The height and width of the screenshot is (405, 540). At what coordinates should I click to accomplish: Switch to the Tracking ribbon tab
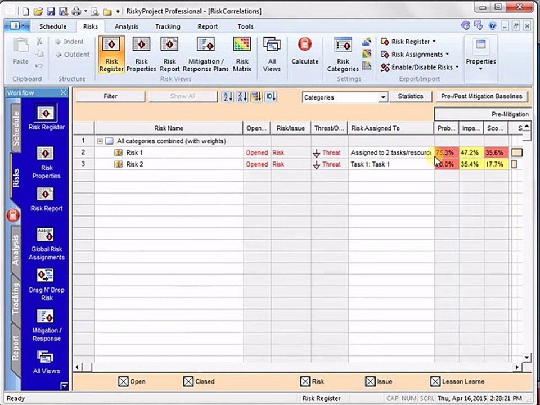point(168,26)
